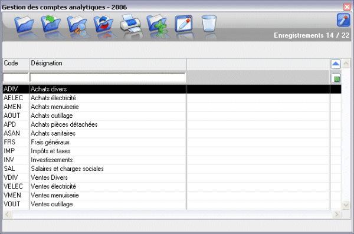
Task: Click the Désignation filter input field
Action: [108, 78]
